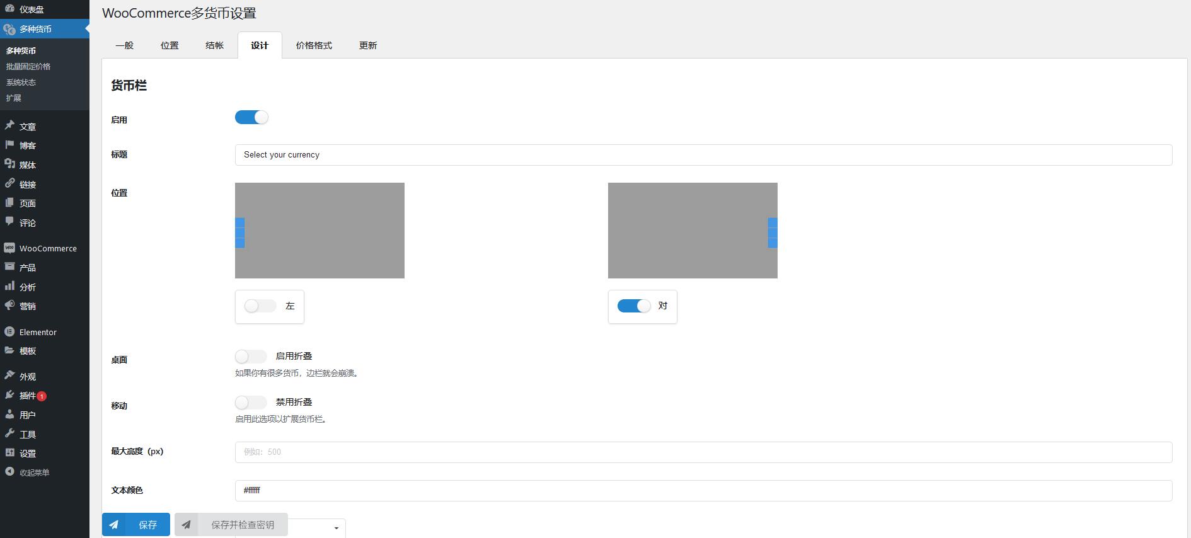This screenshot has width=1191, height=538.
Task: Click the WooCommerce icon in sidebar
Action: click(9, 248)
